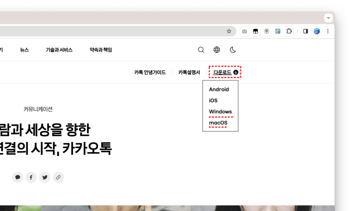The height and width of the screenshot is (211, 352).
Task: Toggle dark mode moon icon
Action: pyautogui.click(x=233, y=50)
